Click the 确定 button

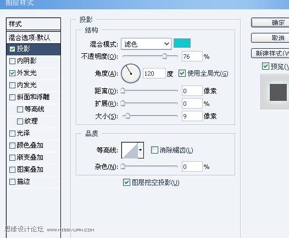[x=270, y=22]
